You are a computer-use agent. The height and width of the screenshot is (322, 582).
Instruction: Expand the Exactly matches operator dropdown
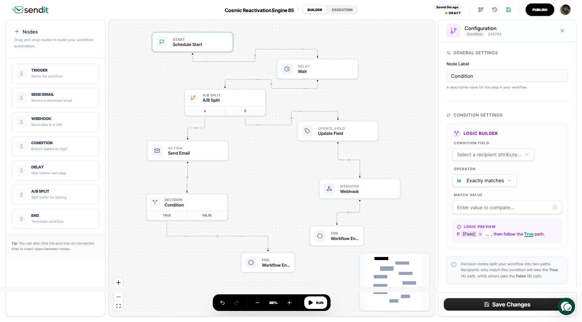(484, 181)
